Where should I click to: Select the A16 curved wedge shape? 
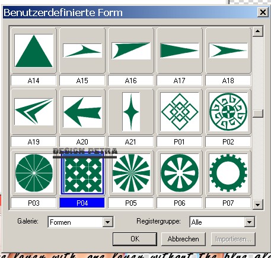pos(131,51)
